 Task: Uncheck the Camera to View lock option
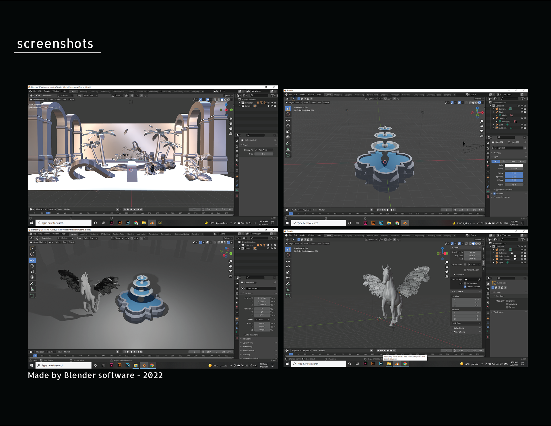point(465,286)
